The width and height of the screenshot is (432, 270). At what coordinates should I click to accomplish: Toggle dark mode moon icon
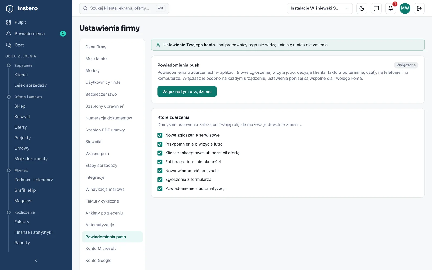coord(362,8)
